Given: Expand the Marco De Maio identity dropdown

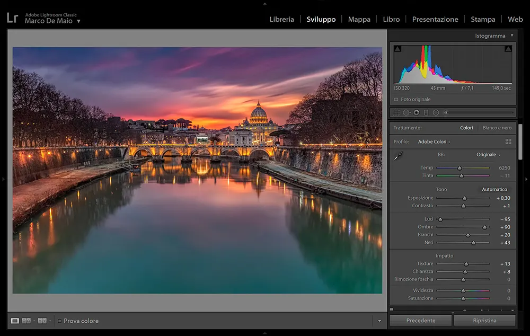Looking at the screenshot, I should coord(78,21).
